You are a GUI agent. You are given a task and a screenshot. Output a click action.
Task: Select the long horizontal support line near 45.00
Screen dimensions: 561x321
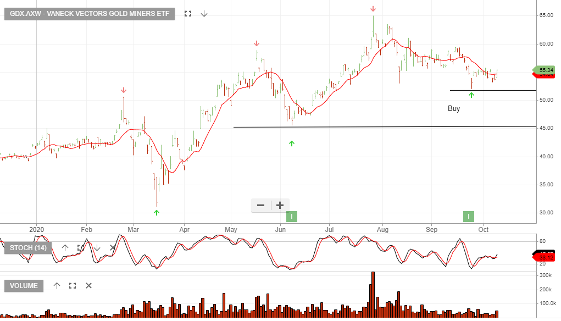pos(385,126)
